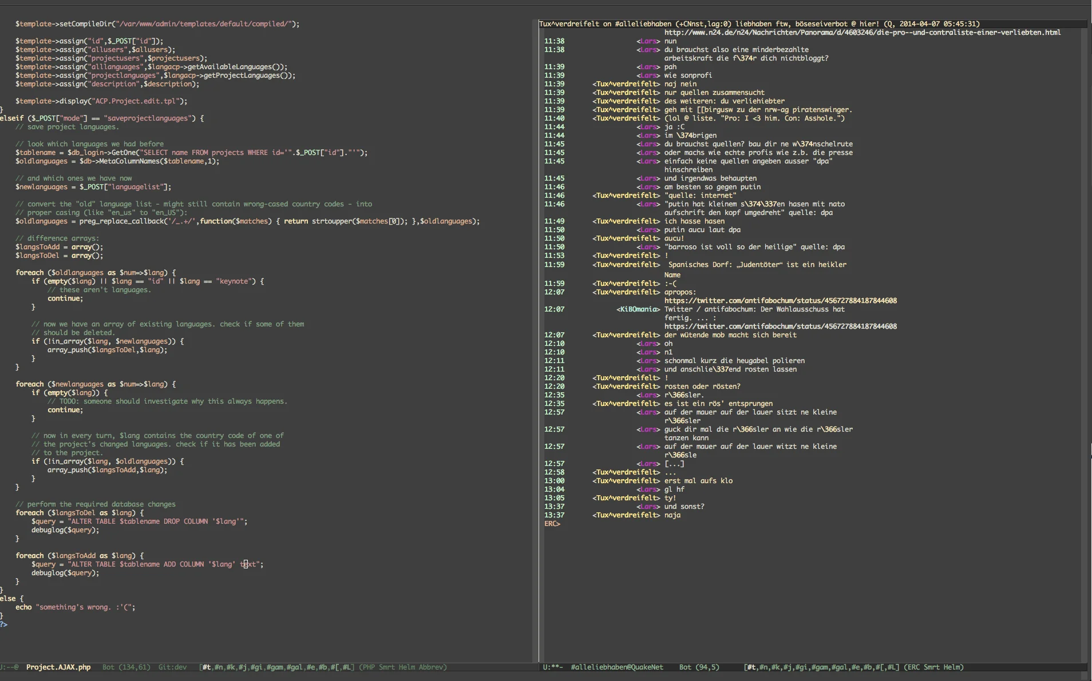Click #gal channel in right mode line tracker

point(839,667)
